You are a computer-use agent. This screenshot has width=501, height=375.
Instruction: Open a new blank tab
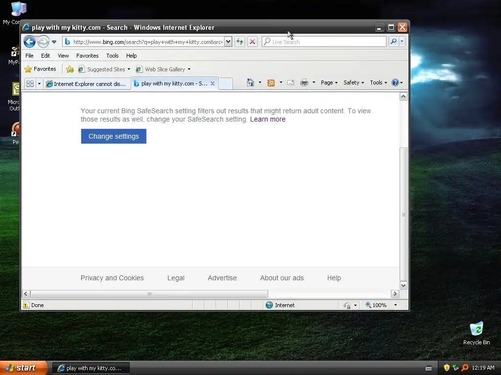(226, 83)
